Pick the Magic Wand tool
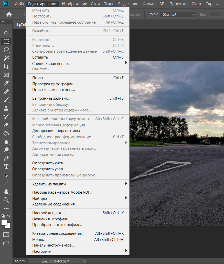 6,58
